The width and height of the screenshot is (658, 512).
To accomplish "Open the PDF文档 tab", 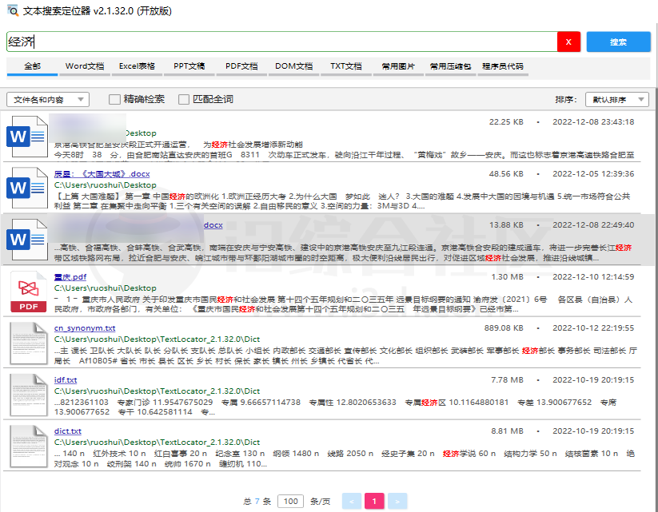I will [x=241, y=66].
